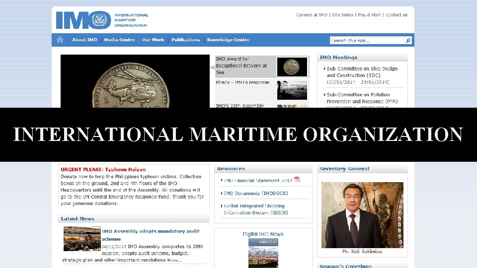Click the search magnifier icon
Image resolution: width=477 pixels, height=268 pixels.
(408, 40)
